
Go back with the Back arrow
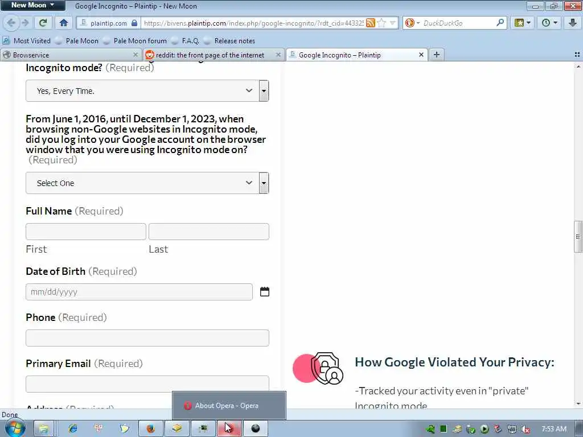[11, 23]
